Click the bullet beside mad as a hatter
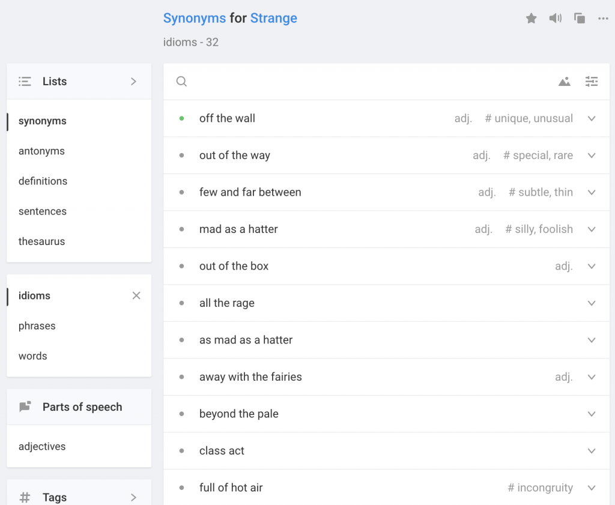Screen dimensions: 615x505 (181, 229)
